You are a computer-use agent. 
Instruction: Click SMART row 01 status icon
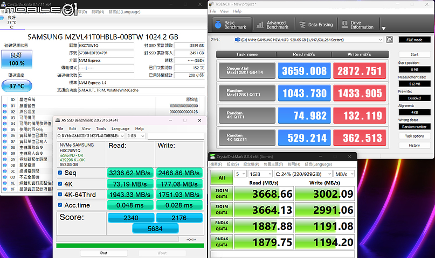click(x=5, y=106)
